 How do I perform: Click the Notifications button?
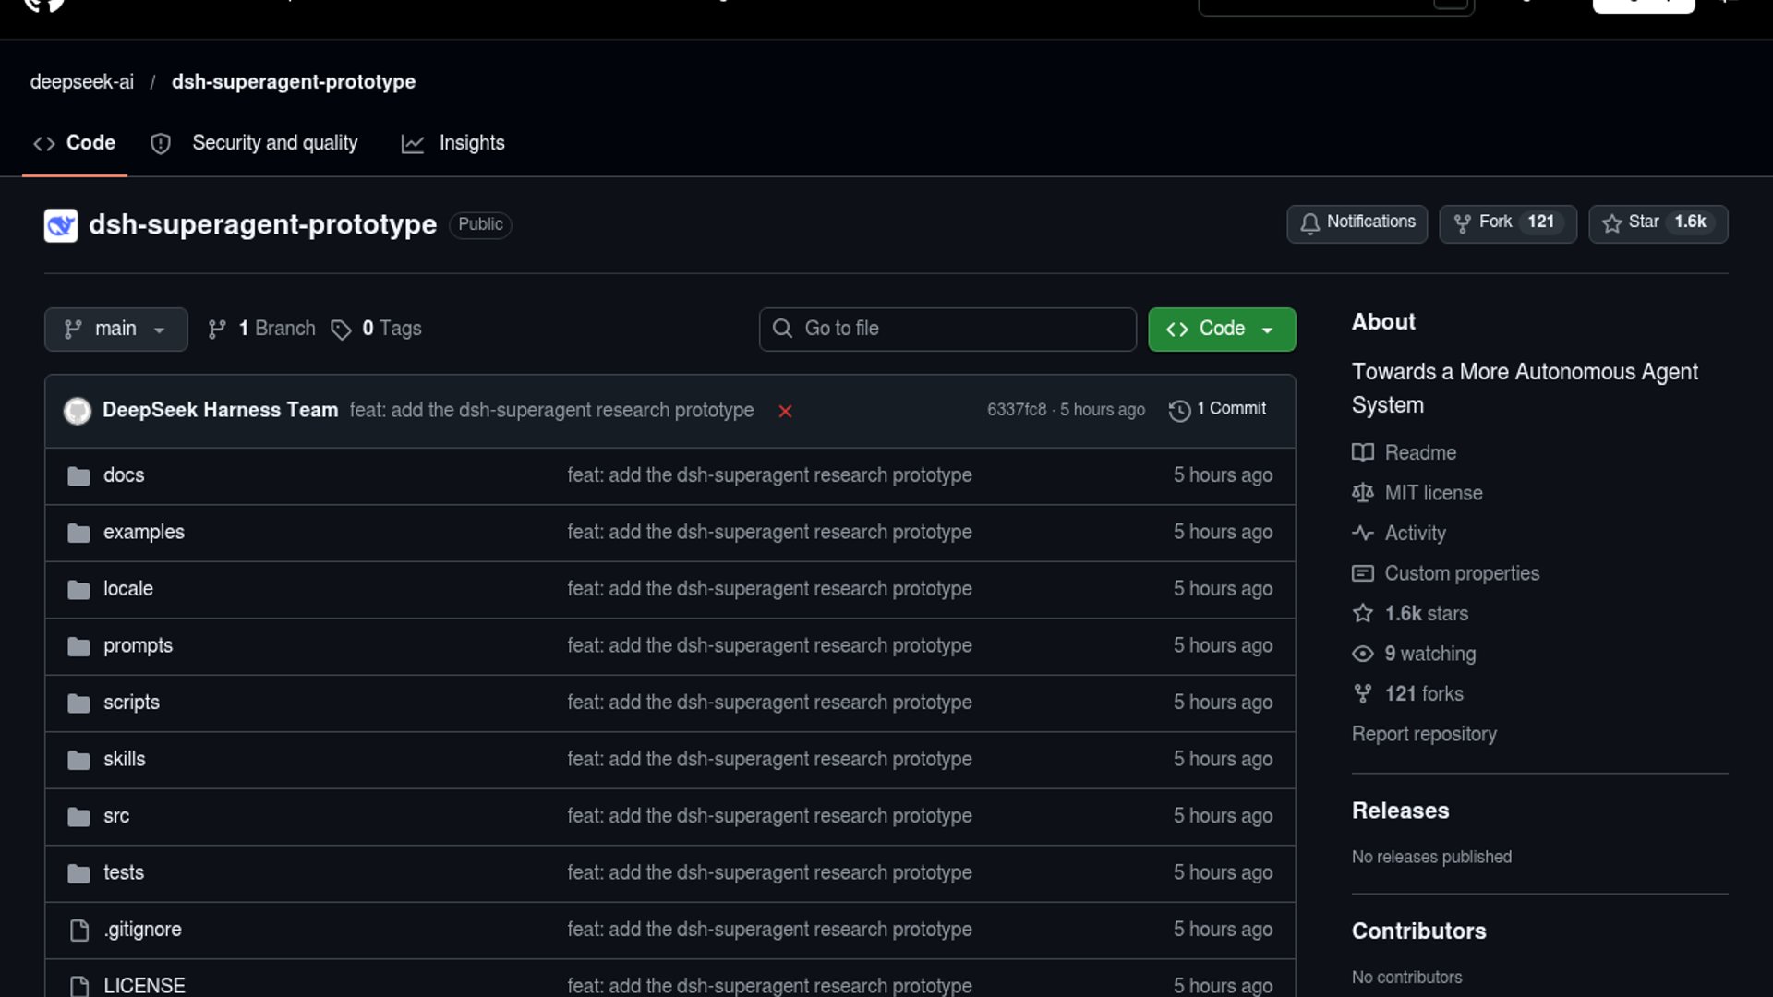(x=1357, y=223)
